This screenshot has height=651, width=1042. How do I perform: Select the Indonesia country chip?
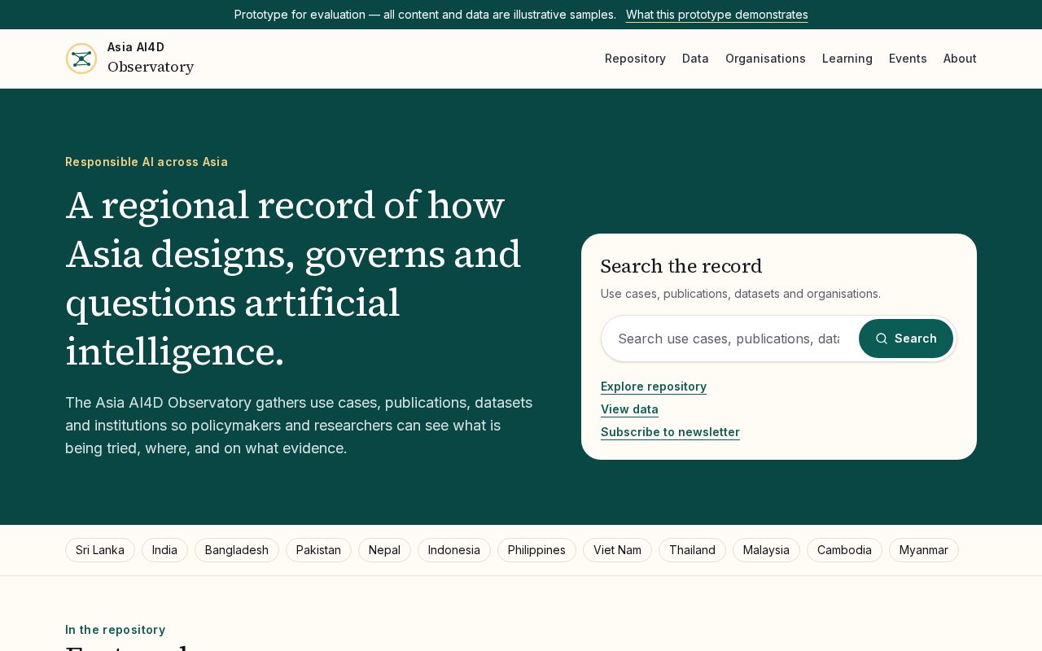(x=454, y=550)
